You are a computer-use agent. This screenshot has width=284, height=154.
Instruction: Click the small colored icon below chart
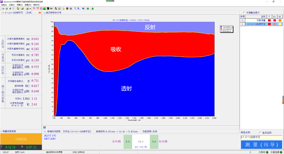(44, 127)
